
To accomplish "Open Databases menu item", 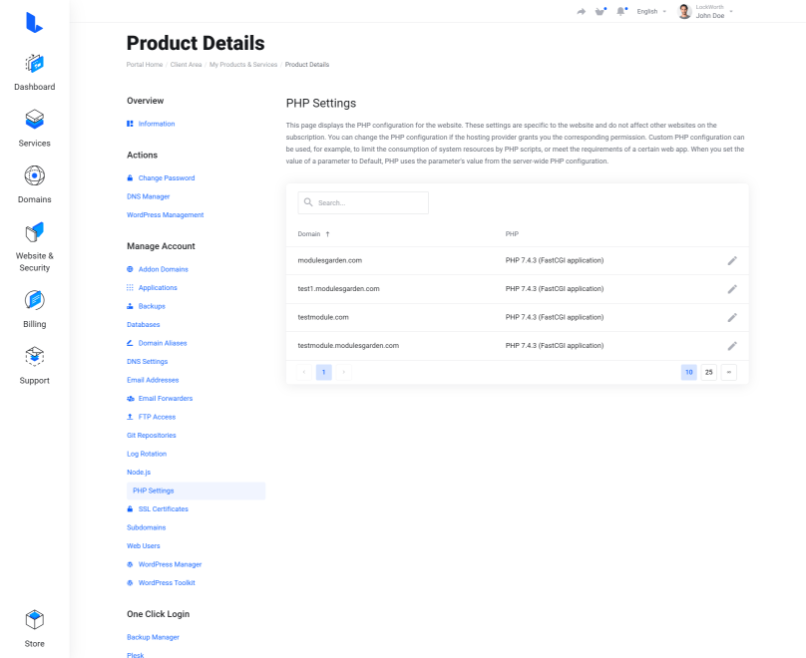I will click(x=144, y=325).
